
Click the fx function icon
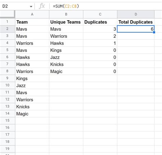click(42, 6)
